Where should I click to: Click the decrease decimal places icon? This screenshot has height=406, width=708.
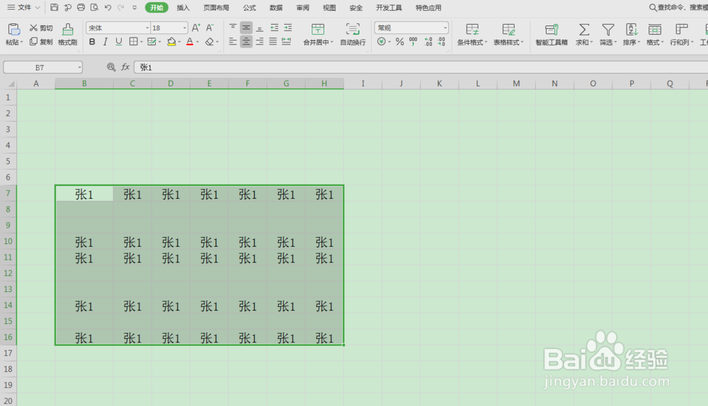[x=441, y=42]
